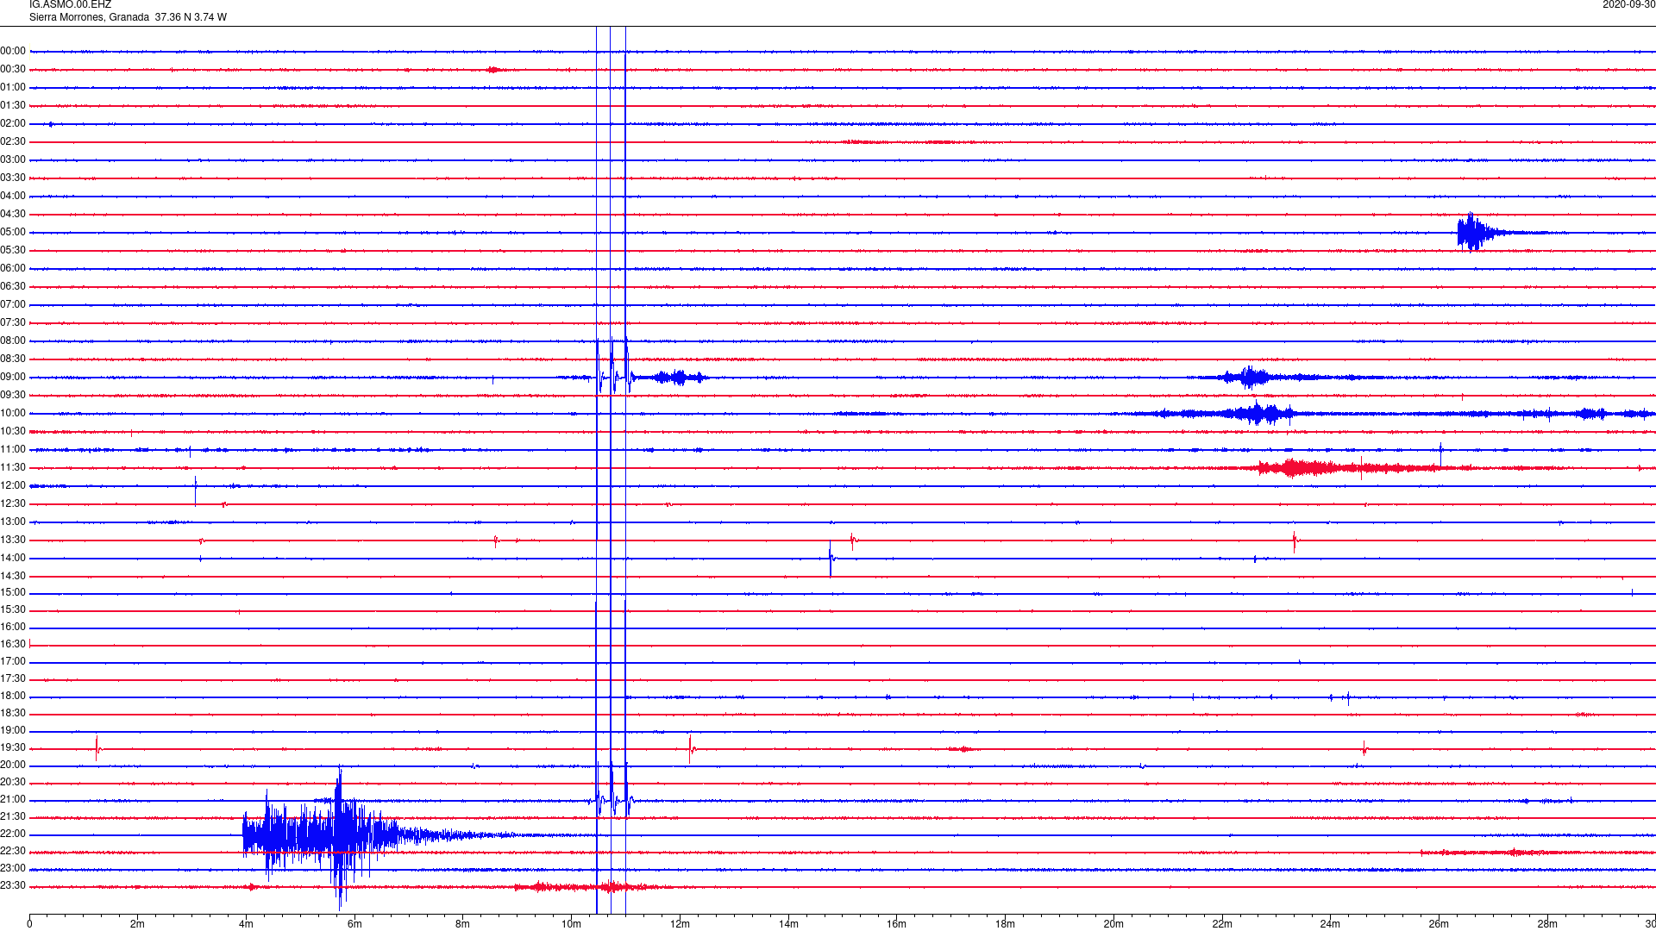The width and height of the screenshot is (1656, 931).
Task: Select the 09:00 time row label
Action: (13, 377)
